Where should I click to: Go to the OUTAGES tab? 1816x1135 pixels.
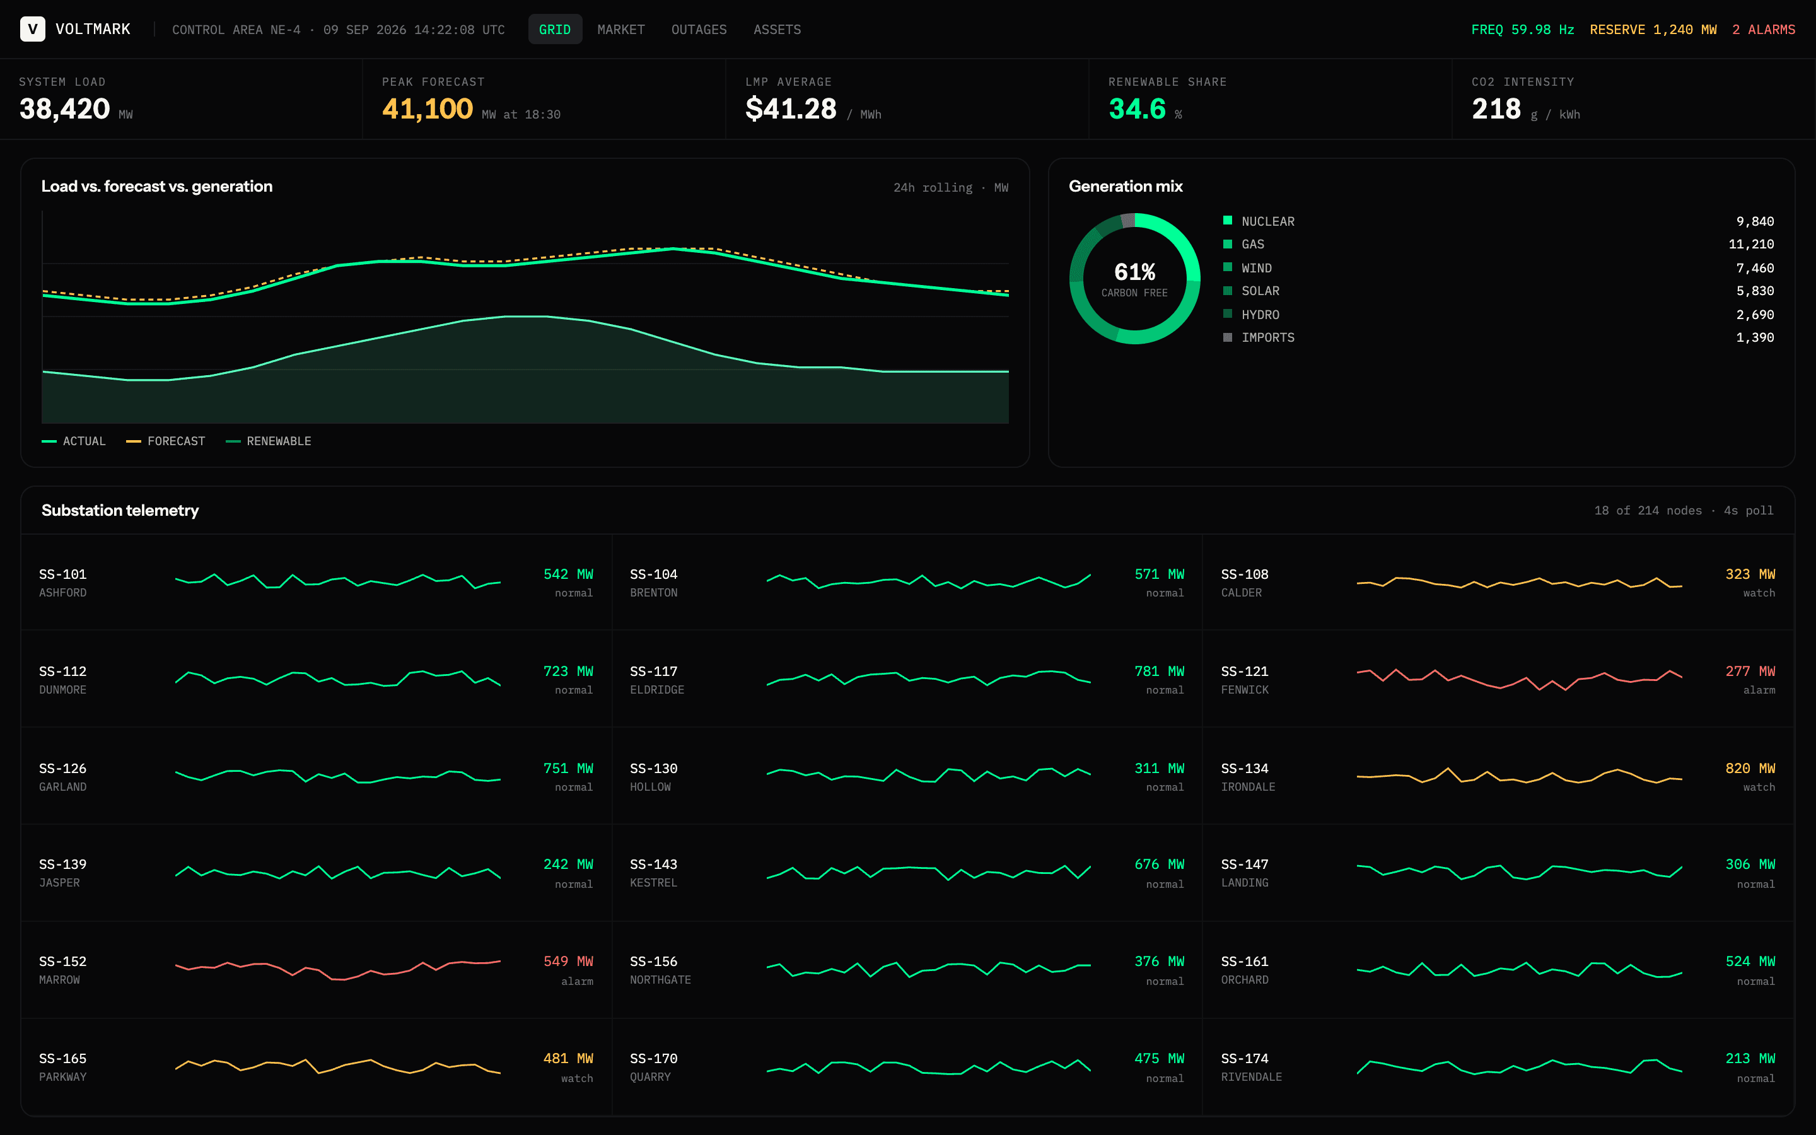(x=699, y=29)
